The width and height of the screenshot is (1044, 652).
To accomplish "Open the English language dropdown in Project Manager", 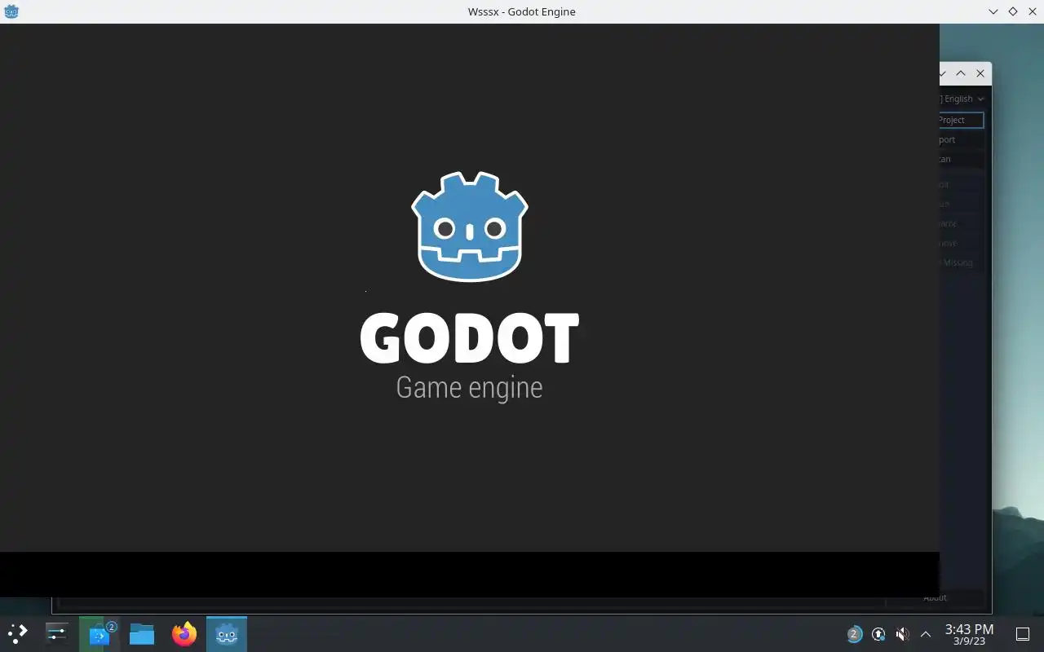I will pyautogui.click(x=962, y=99).
